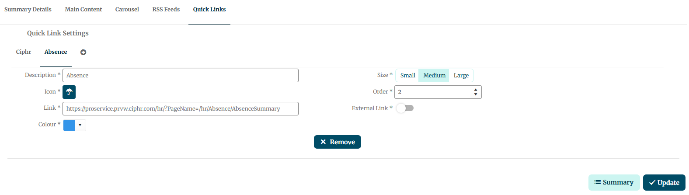
Task: Click the X icon on Remove button
Action: 323,142
